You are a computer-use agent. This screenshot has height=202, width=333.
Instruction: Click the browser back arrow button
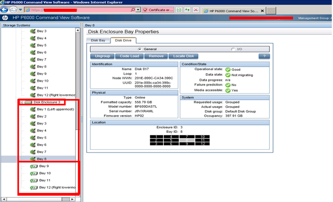click(5, 10)
